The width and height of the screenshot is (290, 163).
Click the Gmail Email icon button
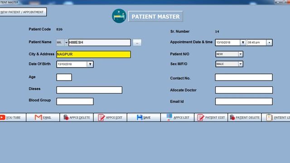click(43, 118)
